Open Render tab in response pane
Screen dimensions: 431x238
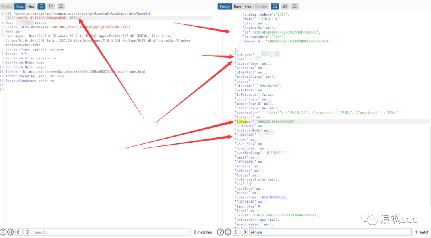261,6
